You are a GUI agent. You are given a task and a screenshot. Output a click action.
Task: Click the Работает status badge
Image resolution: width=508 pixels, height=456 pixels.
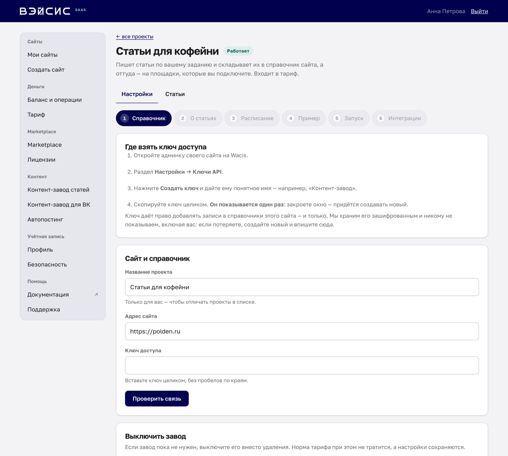[x=238, y=51]
